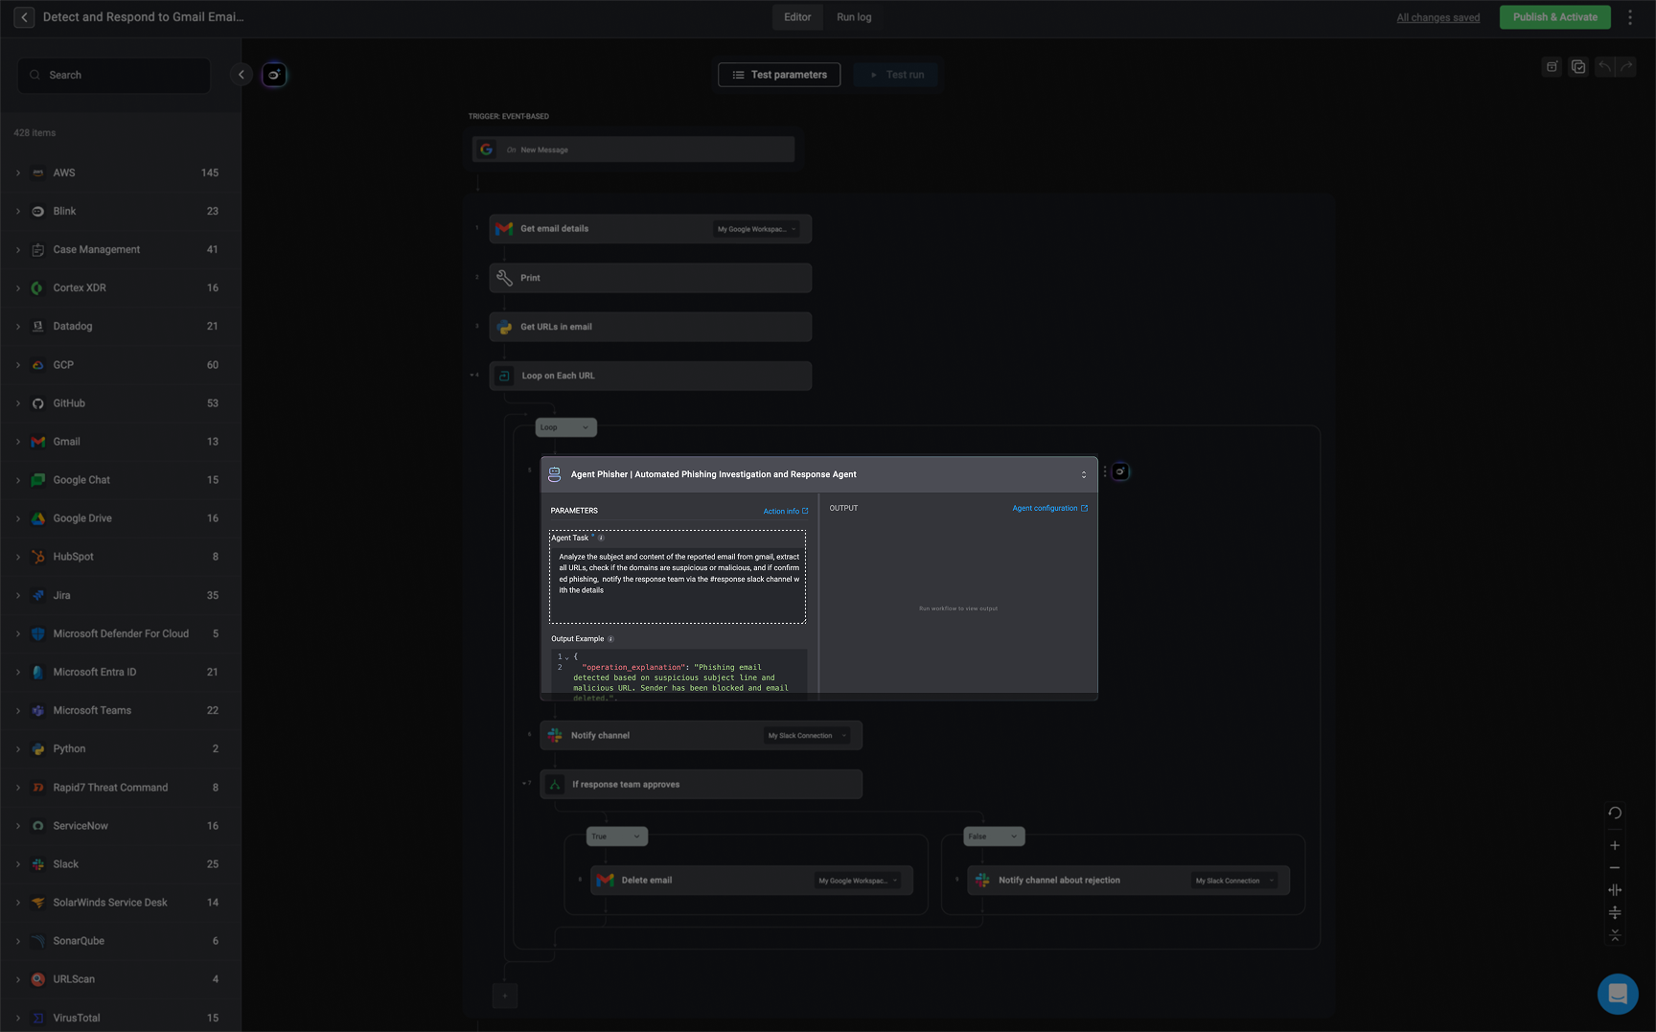Image resolution: width=1656 pixels, height=1032 pixels.
Task: Click the Output Example info icon
Action: tap(610, 639)
